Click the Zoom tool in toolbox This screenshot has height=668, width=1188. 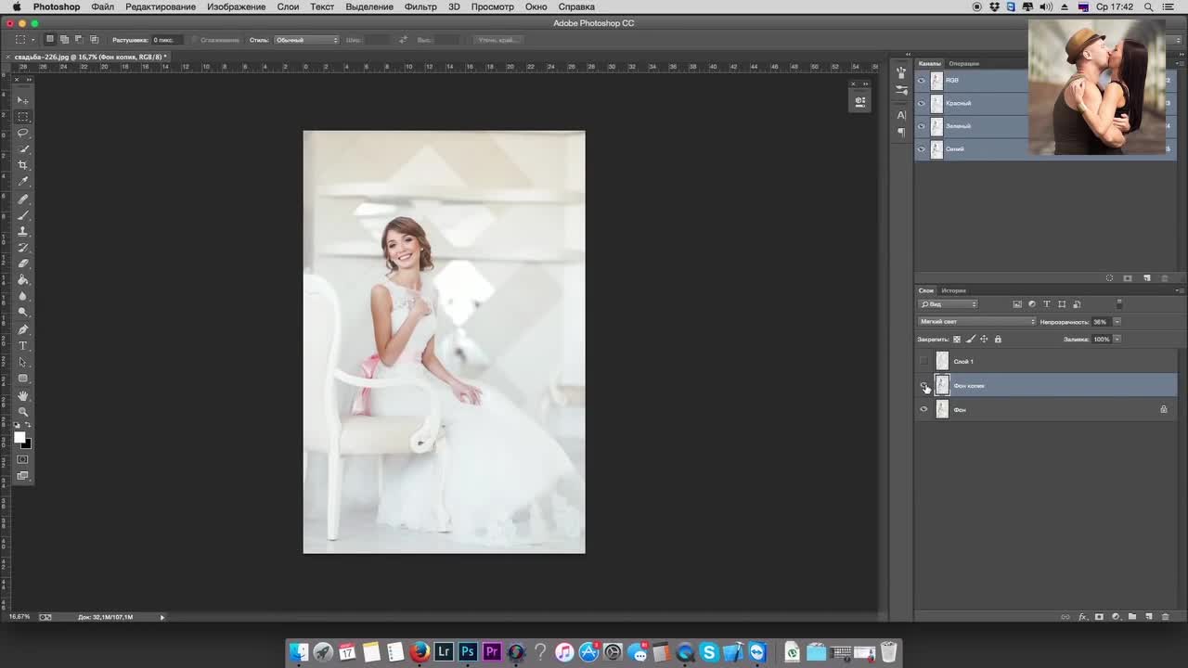click(23, 412)
